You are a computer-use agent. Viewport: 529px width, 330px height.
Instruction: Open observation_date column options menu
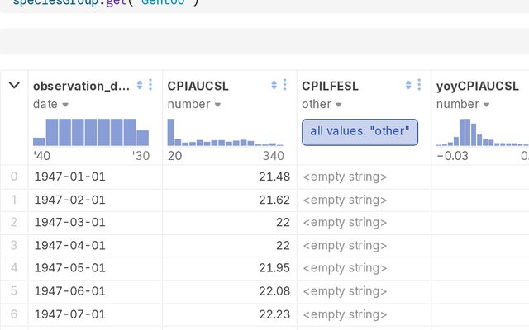pyautogui.click(x=150, y=85)
